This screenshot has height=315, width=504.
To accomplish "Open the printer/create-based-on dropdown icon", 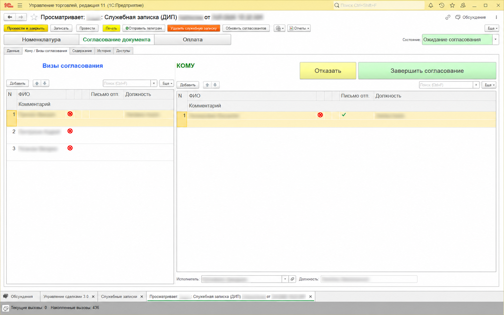I will (279, 28).
